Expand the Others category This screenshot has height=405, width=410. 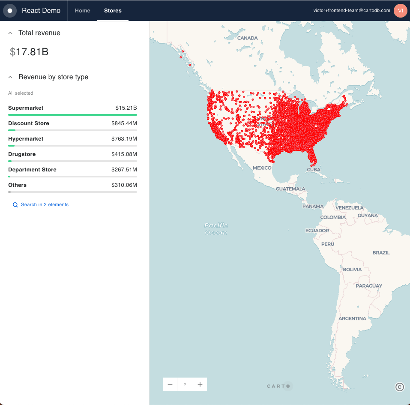17,185
